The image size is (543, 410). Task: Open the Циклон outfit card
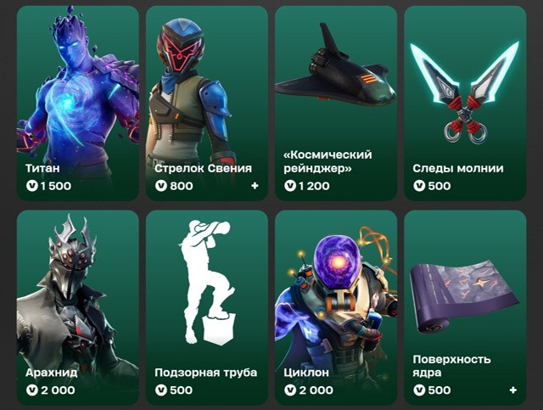pos(336,307)
